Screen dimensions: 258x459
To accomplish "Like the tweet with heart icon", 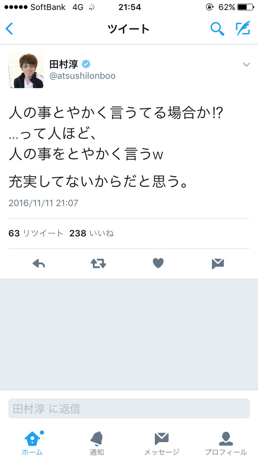I will point(158,264).
